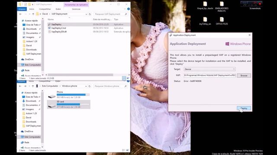277x155 pixels.
Task: Expand address bar history in XAP Deployment window
Action: [x=86, y=14]
